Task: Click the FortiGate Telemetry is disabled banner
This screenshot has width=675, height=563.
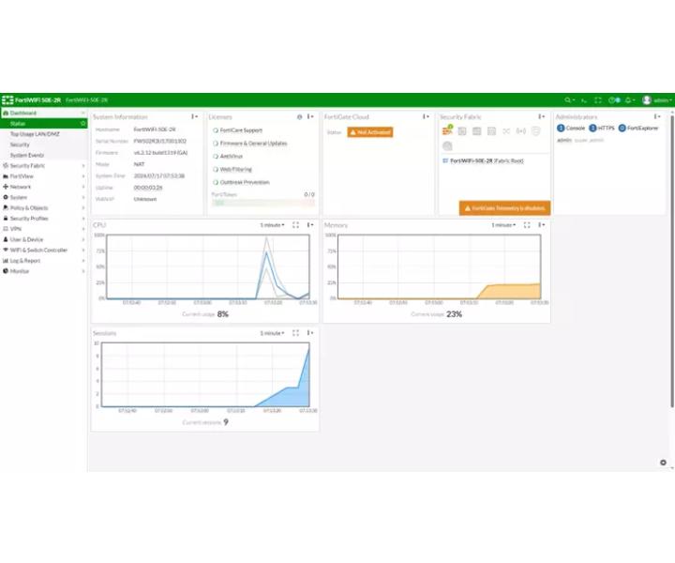Action: [504, 208]
